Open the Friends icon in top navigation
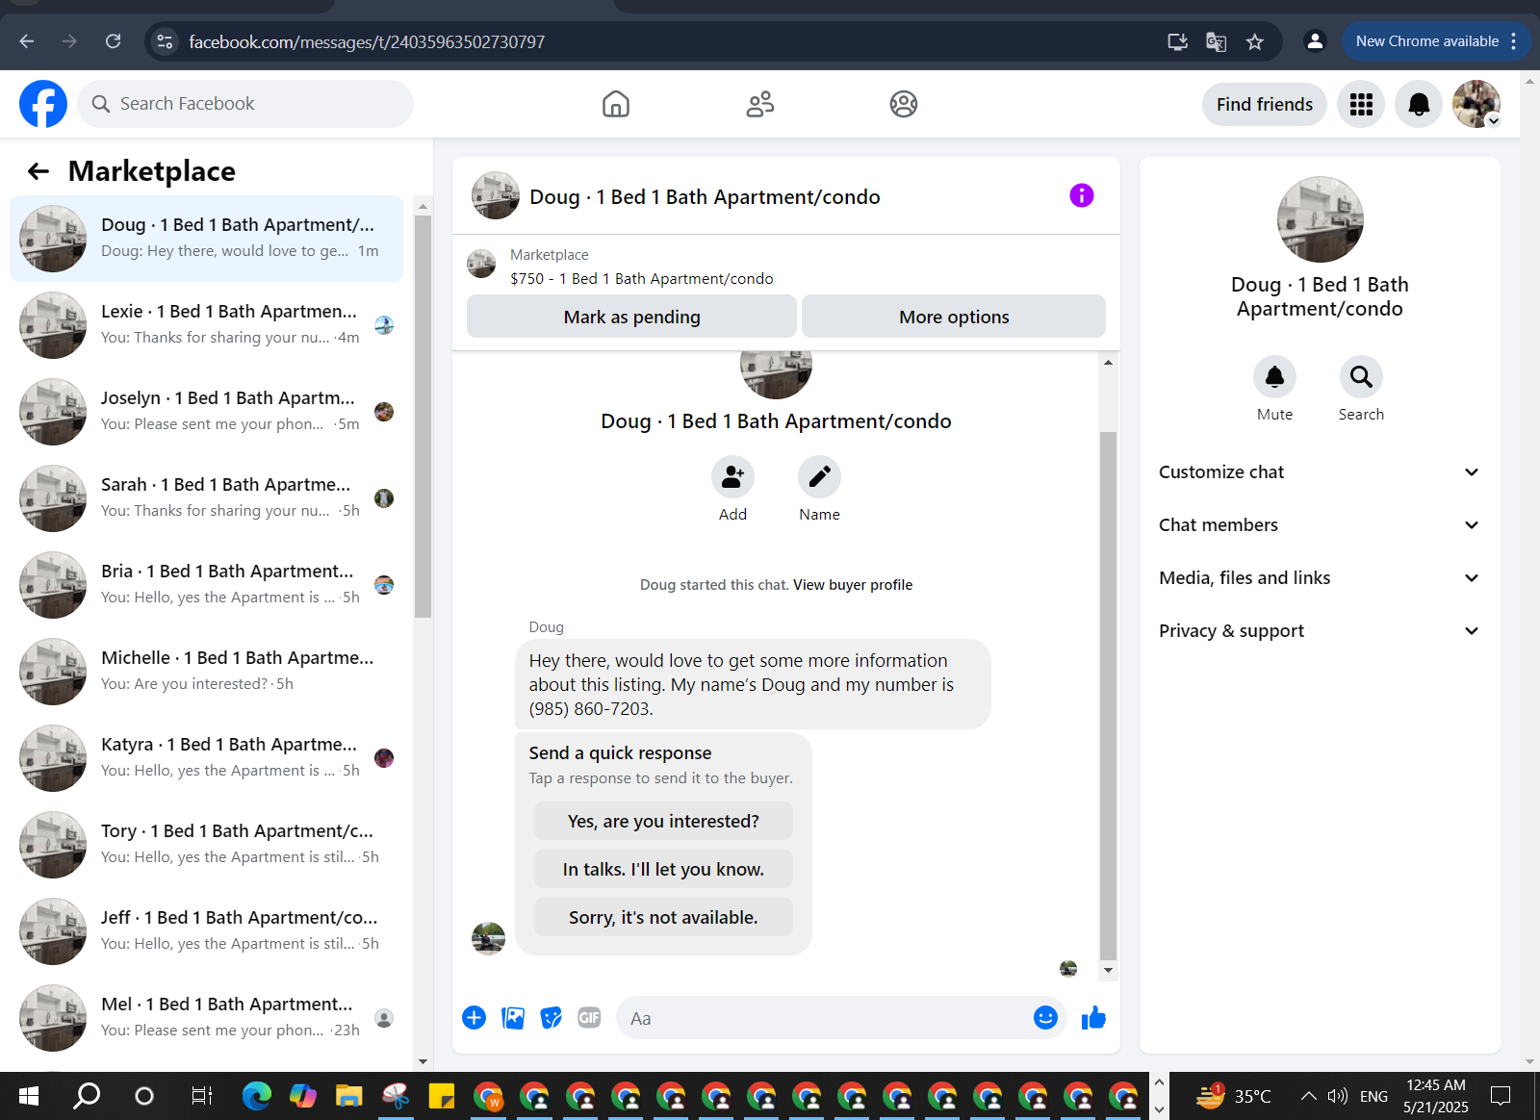 click(760, 104)
